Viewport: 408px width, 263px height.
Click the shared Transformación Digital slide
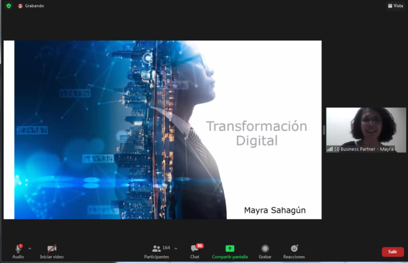pos(162,130)
